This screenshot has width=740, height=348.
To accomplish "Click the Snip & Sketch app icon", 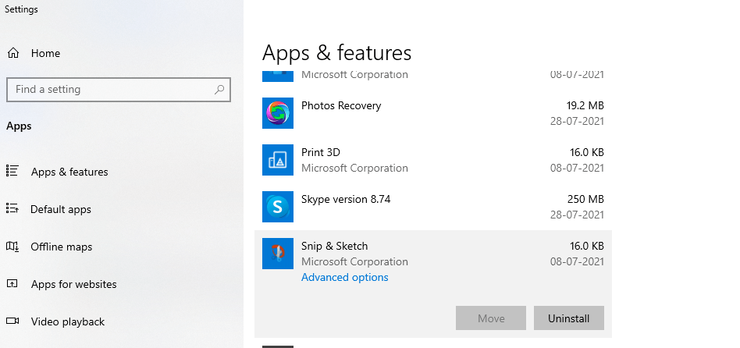I will 277,254.
